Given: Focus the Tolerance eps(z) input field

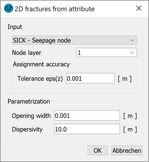Looking at the screenshot, I should [x=90, y=78].
